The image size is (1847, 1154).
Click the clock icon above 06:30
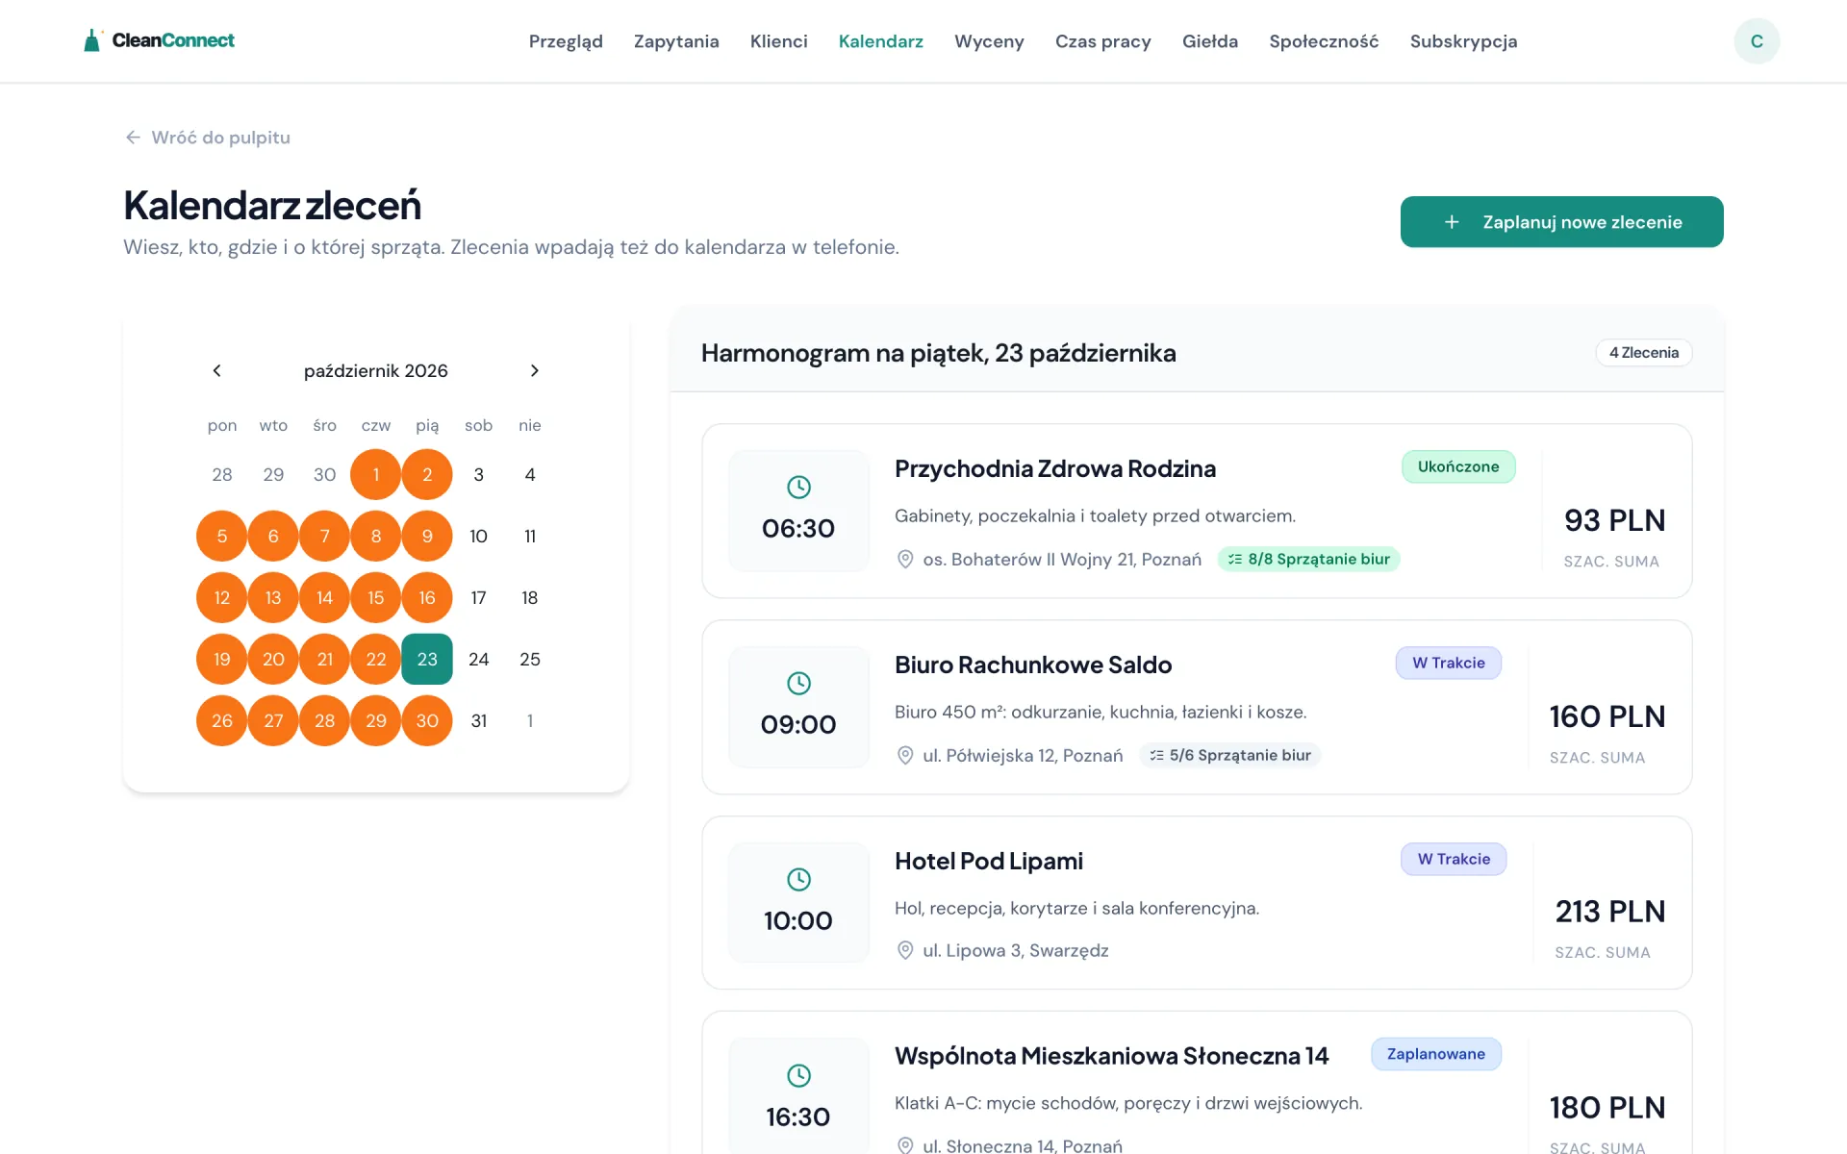pos(798,488)
